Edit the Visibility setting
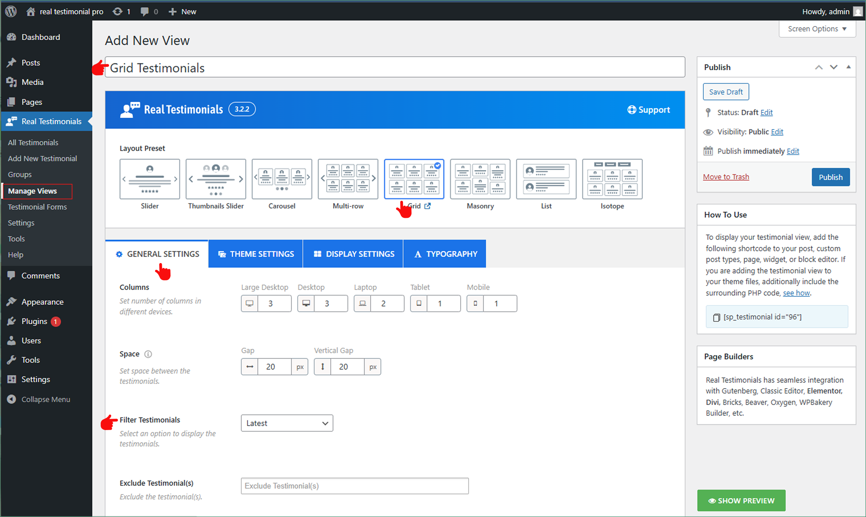This screenshot has height=517, width=866. [x=777, y=132]
